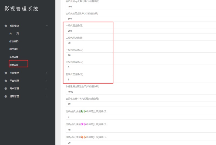Focus the 月卡 返钱 input field
The height and width of the screenshot is (145, 216).
[141, 117]
